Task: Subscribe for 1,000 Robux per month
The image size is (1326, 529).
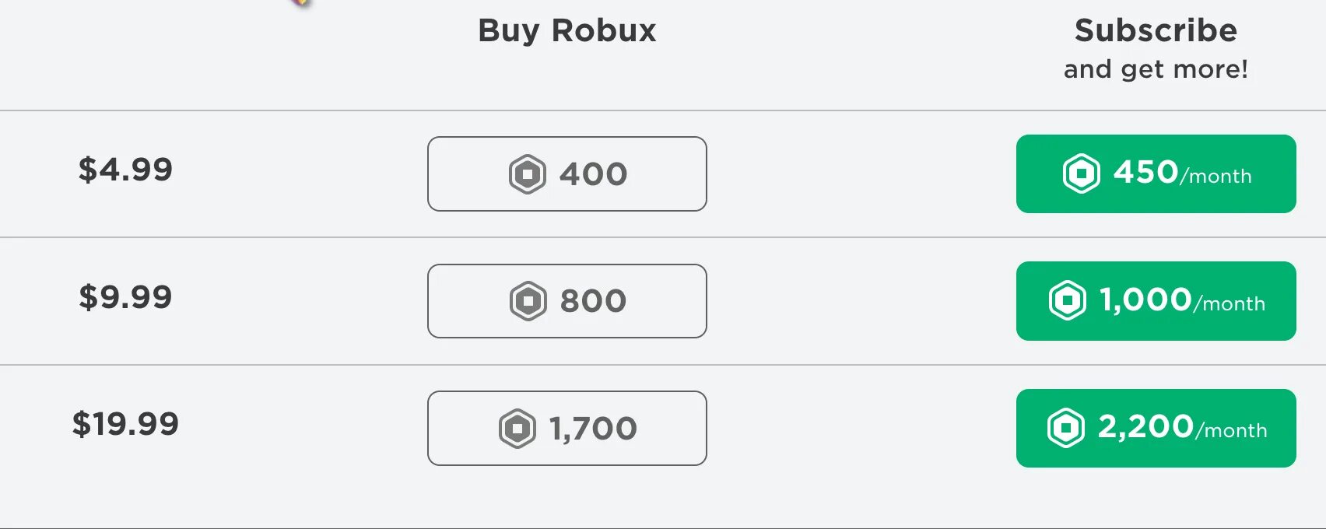Action: [1156, 301]
